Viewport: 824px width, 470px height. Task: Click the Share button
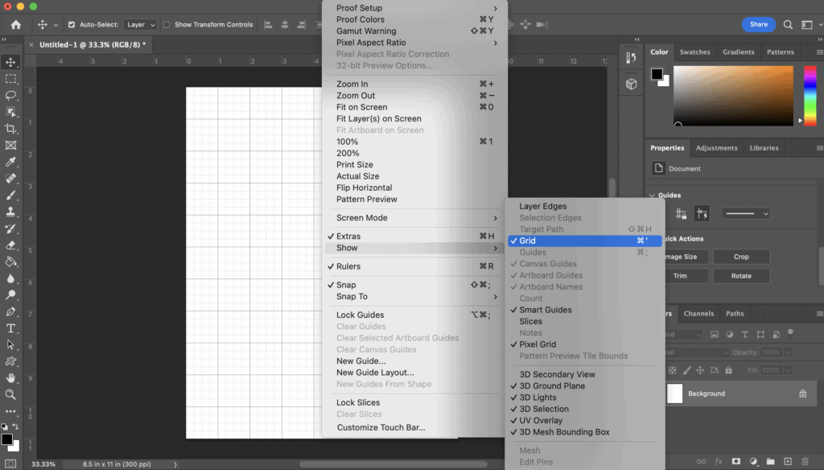pyautogui.click(x=758, y=25)
